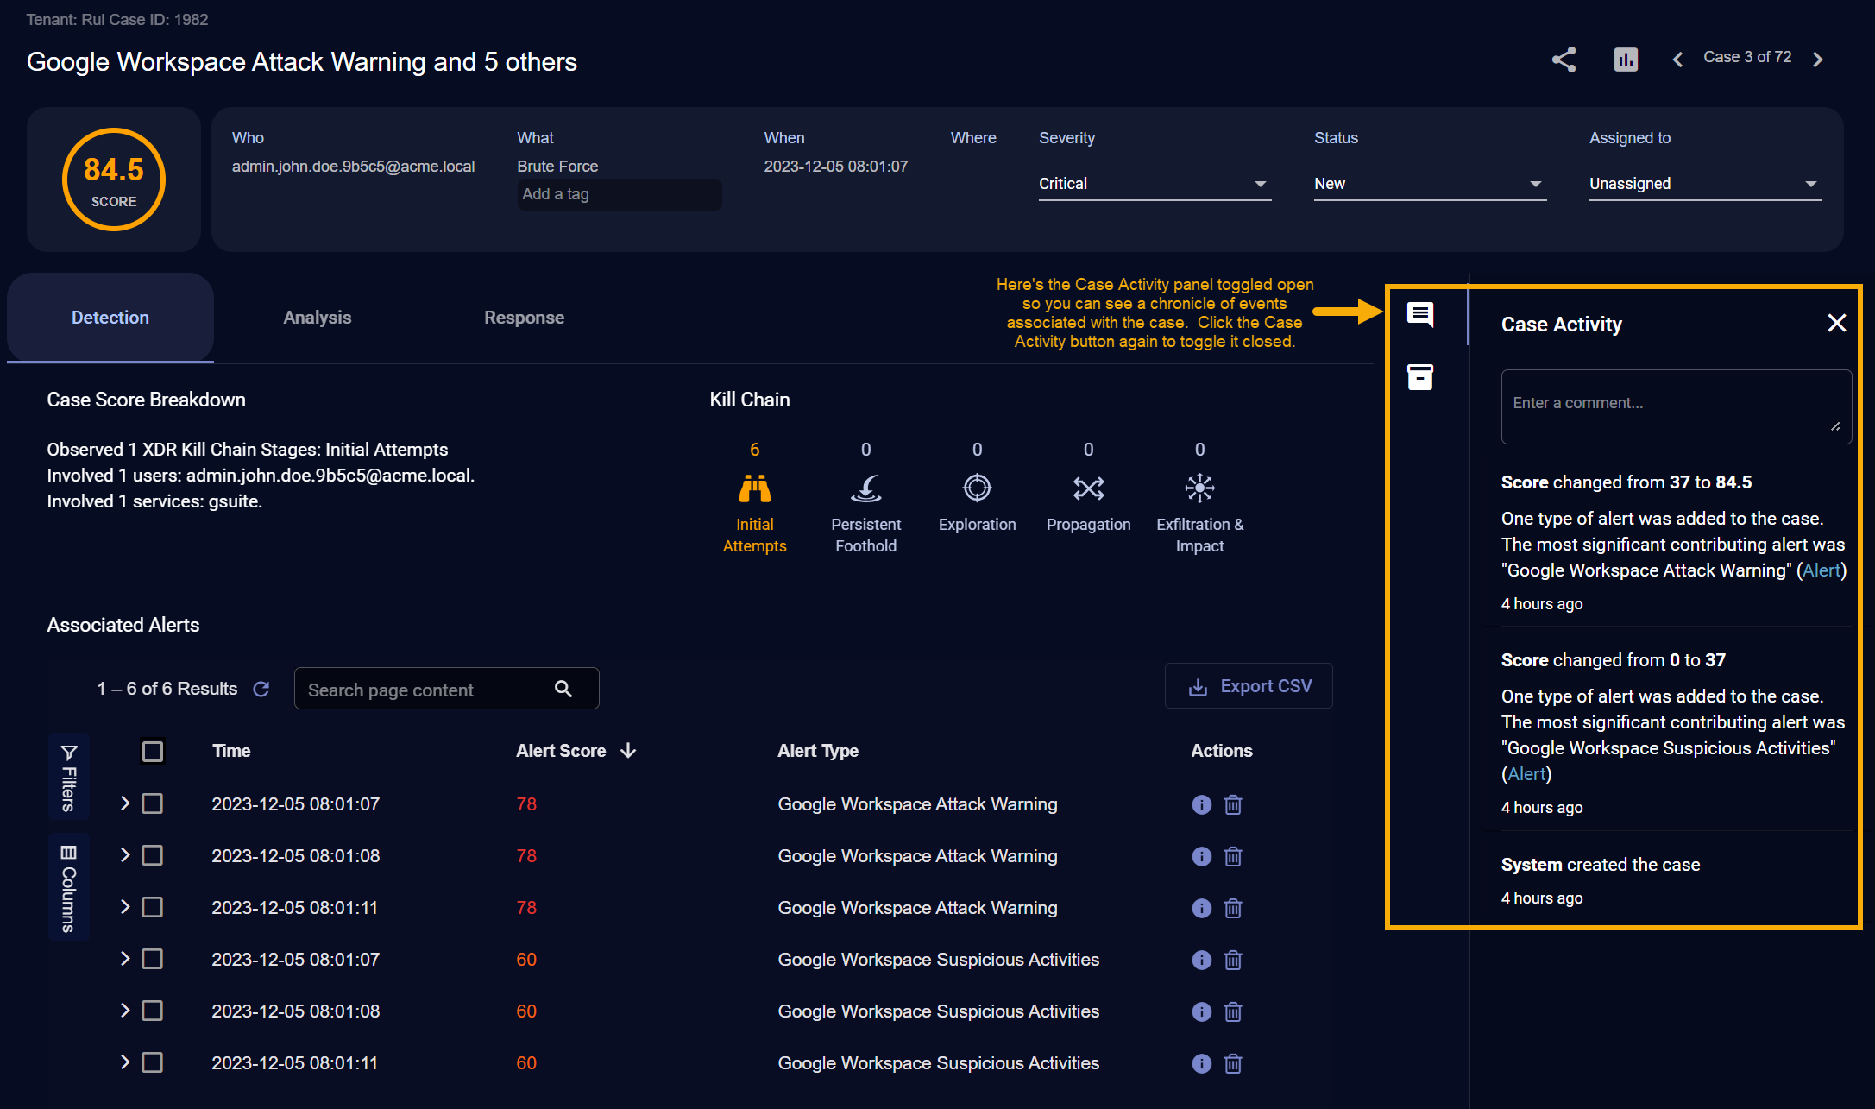1875x1109 pixels.
Task: Tick checkbox for the last alert row
Action: tap(153, 1062)
